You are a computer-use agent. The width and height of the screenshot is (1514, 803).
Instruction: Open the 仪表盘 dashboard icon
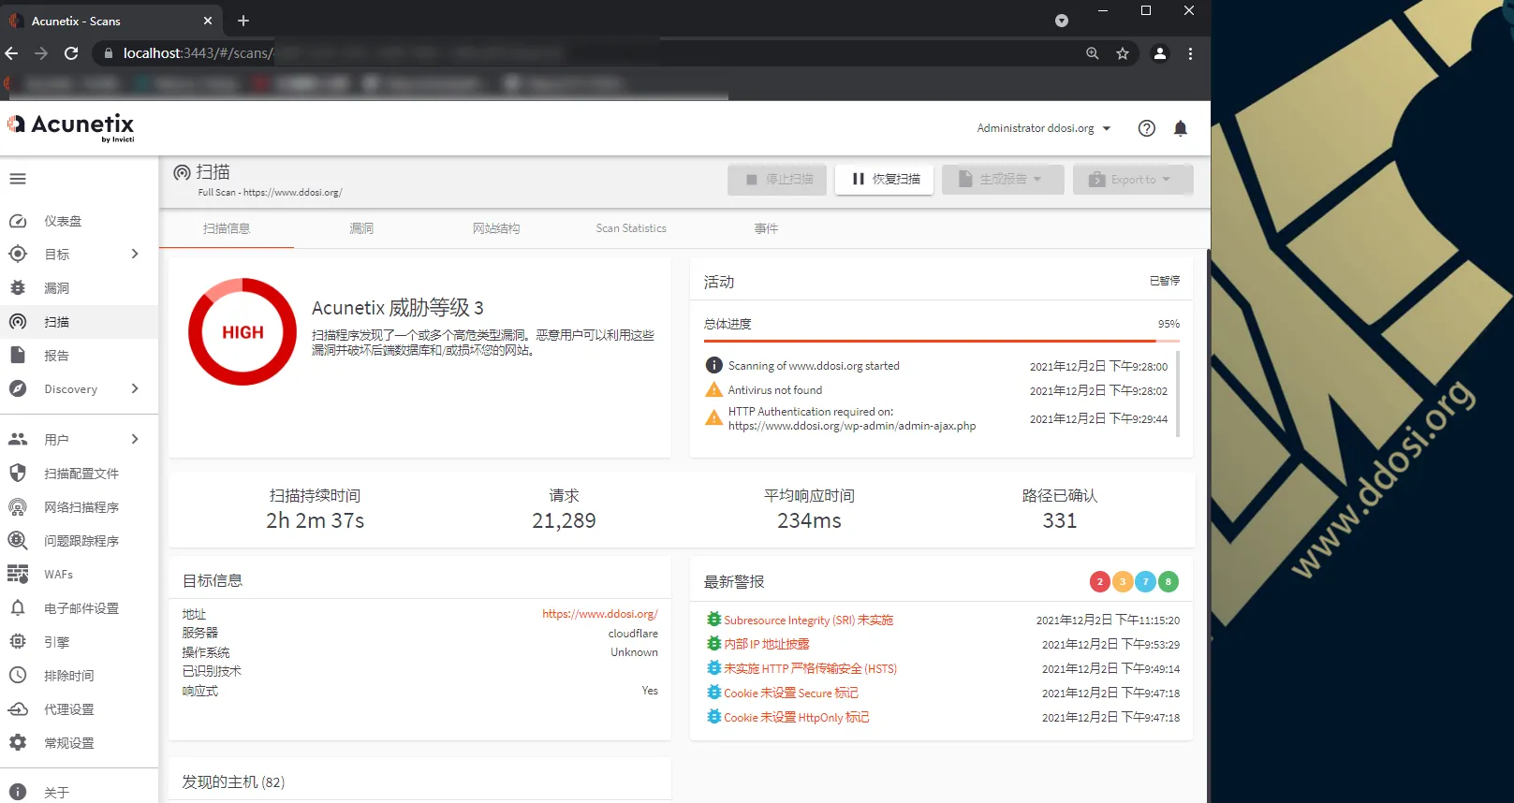pos(18,221)
